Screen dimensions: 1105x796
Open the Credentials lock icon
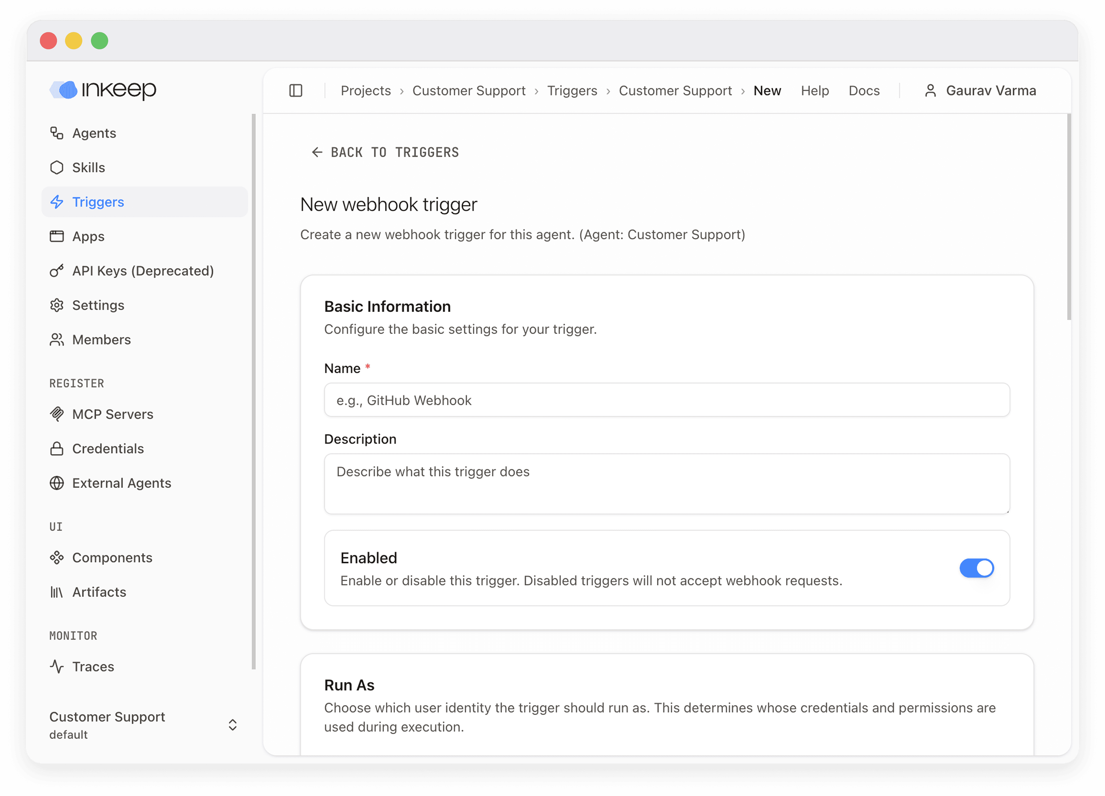(57, 448)
